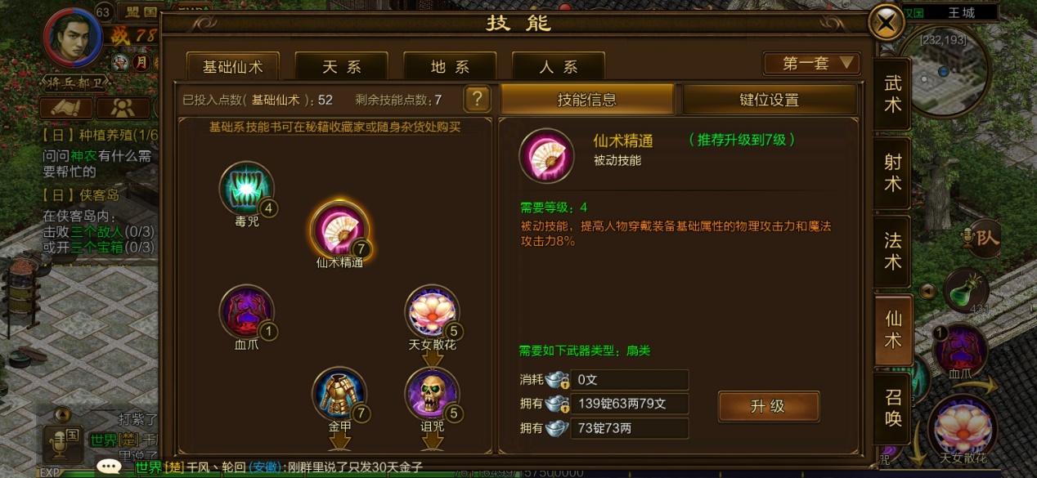Click the 升级 upgrade button
The height and width of the screenshot is (478, 1037).
tap(768, 406)
